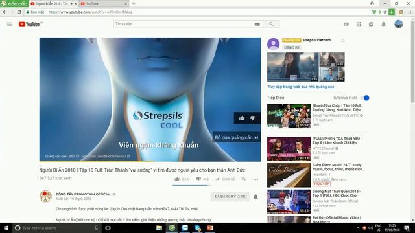Click the browser back arrow

point(5,12)
